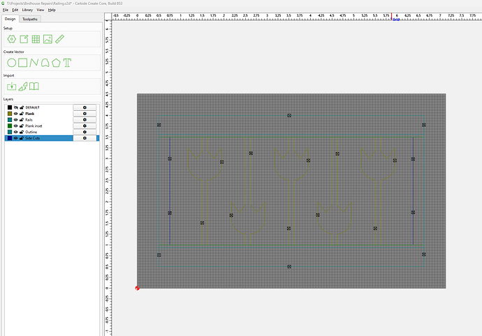Hide the Outline layer
The image size is (482, 336).
[x=15, y=132]
